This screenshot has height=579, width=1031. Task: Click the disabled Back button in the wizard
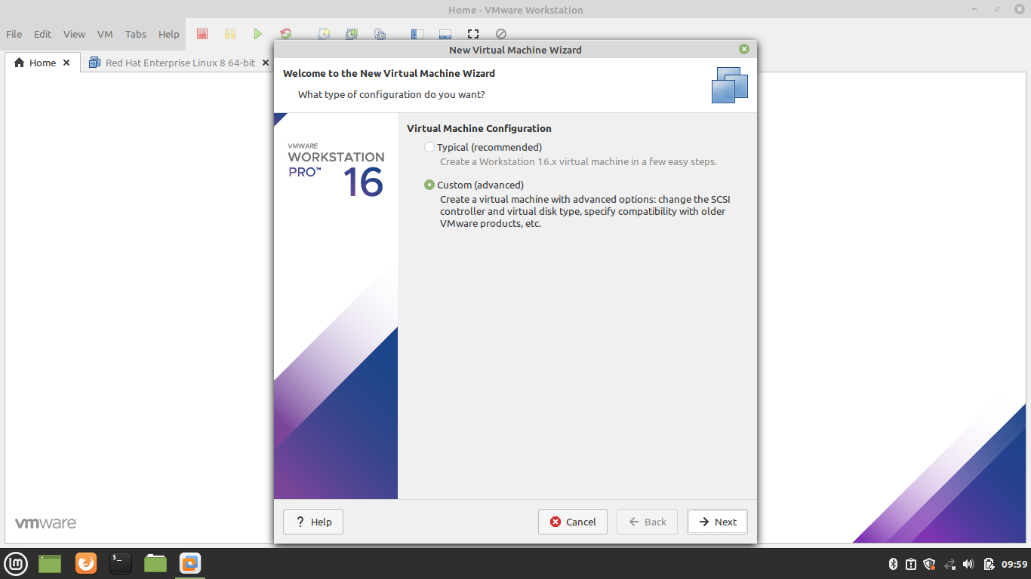click(648, 522)
